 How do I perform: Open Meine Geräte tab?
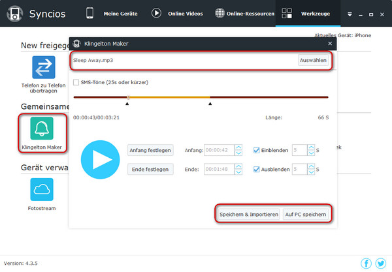[x=120, y=14]
